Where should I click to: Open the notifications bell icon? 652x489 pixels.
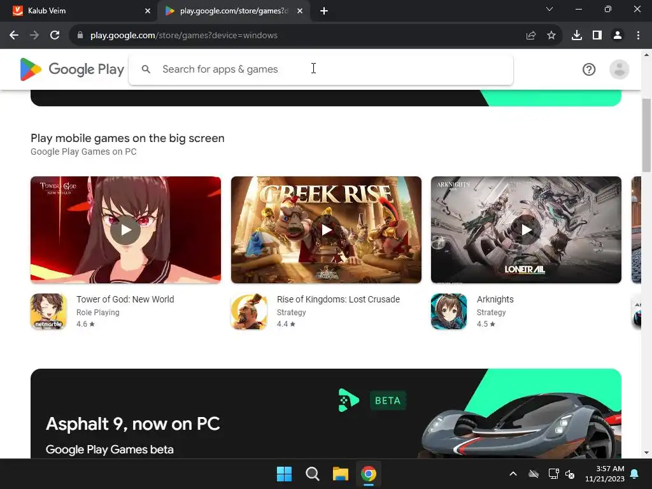[x=635, y=474]
